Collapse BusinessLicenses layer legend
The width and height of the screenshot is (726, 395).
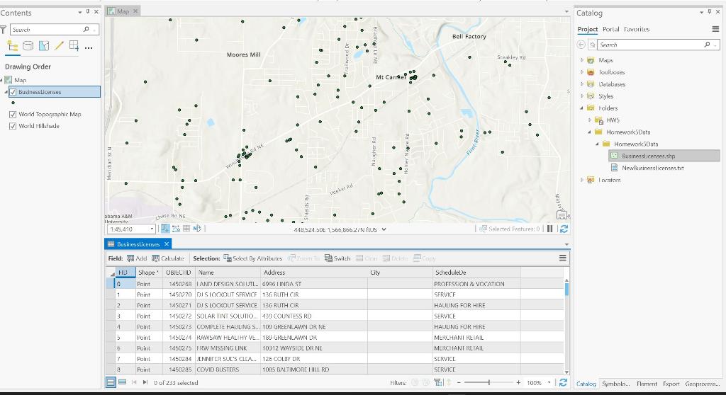coord(6,92)
